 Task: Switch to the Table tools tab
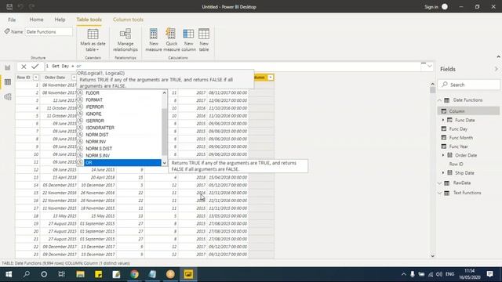89,20
